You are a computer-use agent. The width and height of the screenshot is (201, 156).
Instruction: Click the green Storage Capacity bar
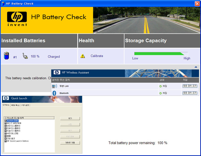pos(159,53)
